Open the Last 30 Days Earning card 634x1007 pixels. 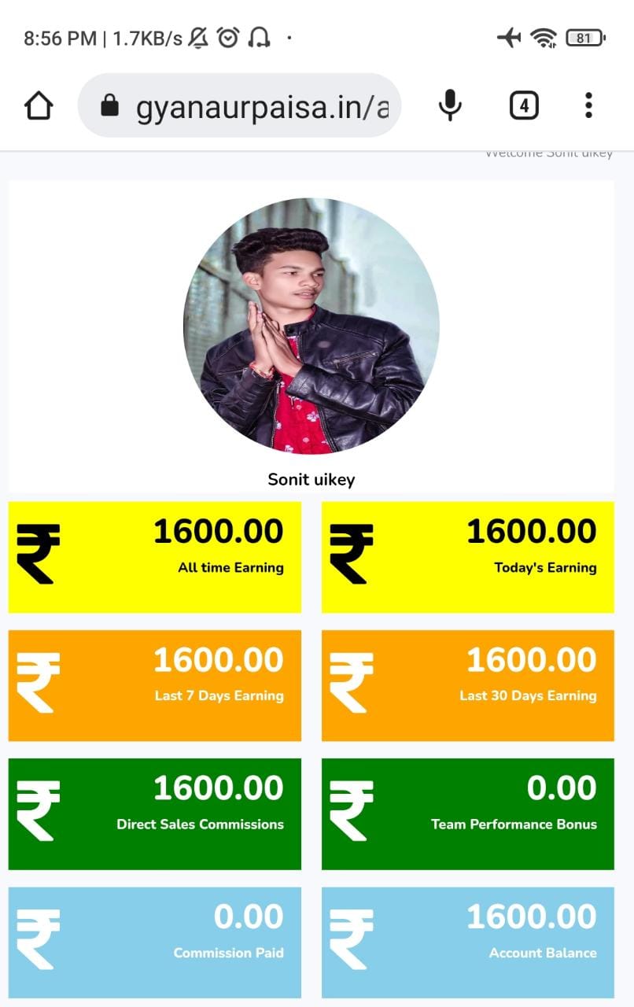pyautogui.click(x=468, y=685)
